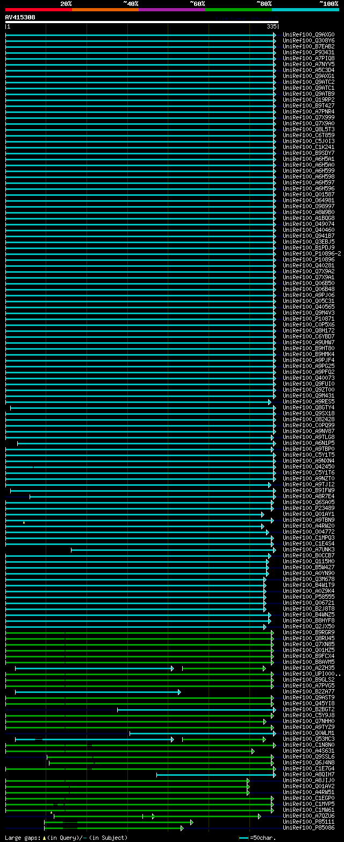Select hit label UniRef100_A8QIH7

[x=309, y=775]
